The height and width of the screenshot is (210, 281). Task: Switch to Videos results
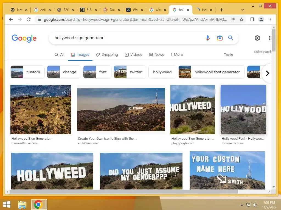134,54
